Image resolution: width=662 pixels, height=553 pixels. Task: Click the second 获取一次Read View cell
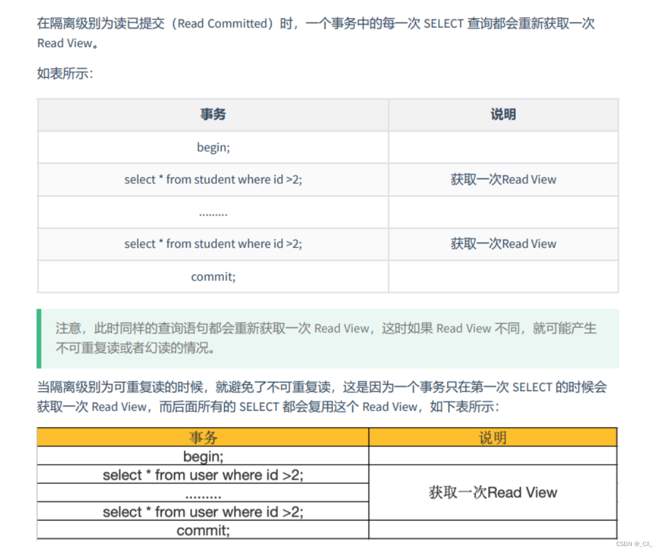[x=503, y=244]
